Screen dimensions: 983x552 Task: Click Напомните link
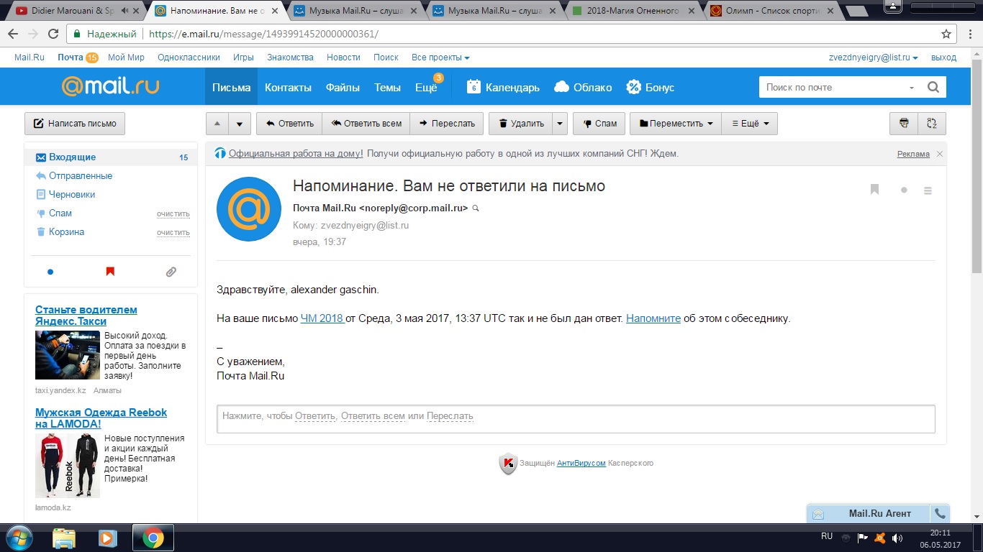point(653,318)
